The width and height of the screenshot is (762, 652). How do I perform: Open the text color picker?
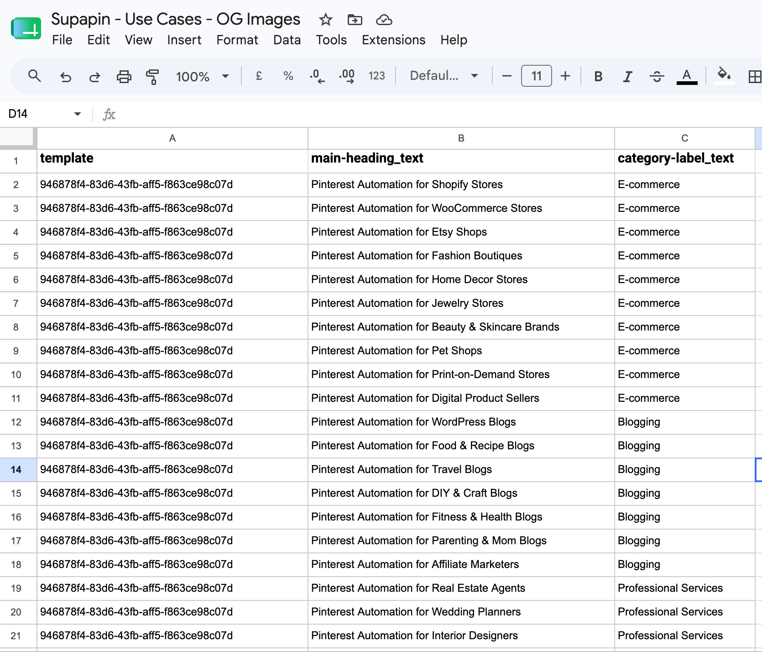[x=687, y=76]
